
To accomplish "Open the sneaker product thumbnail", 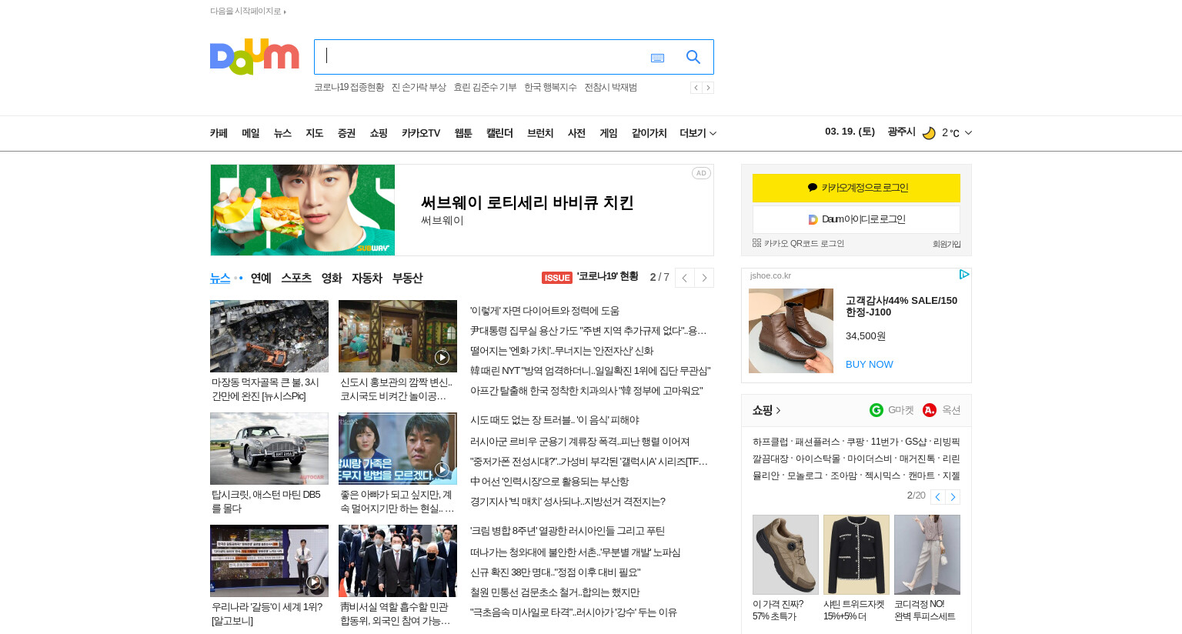I will tap(786, 555).
